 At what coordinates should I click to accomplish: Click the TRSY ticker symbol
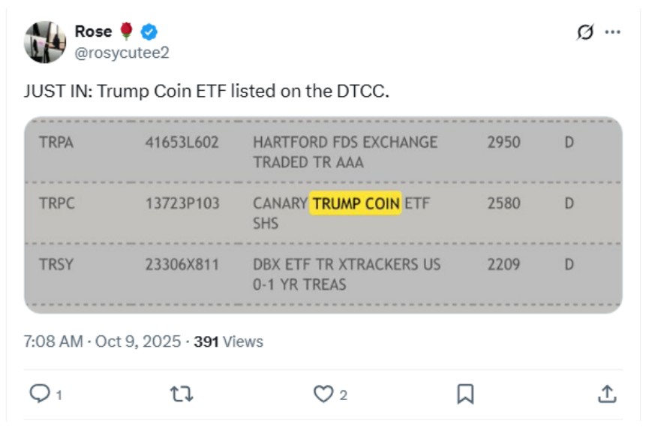[57, 264]
